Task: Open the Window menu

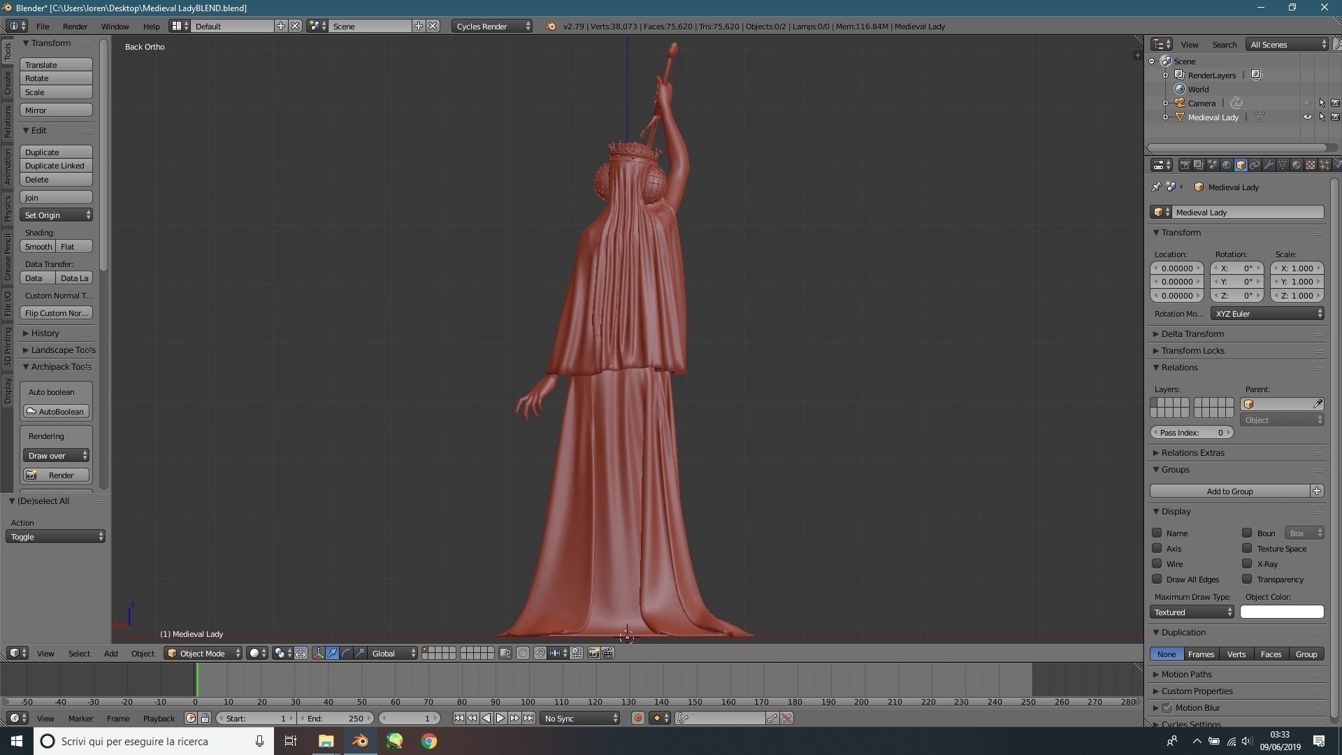Action: pos(115,26)
